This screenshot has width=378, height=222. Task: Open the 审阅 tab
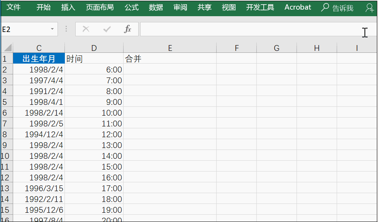(180, 7)
